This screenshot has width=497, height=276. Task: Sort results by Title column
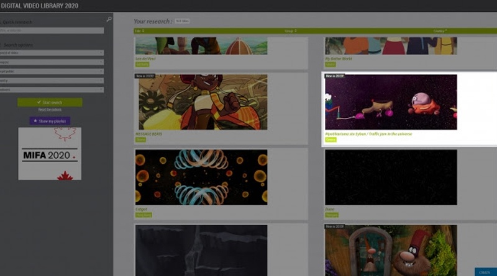[x=139, y=30]
